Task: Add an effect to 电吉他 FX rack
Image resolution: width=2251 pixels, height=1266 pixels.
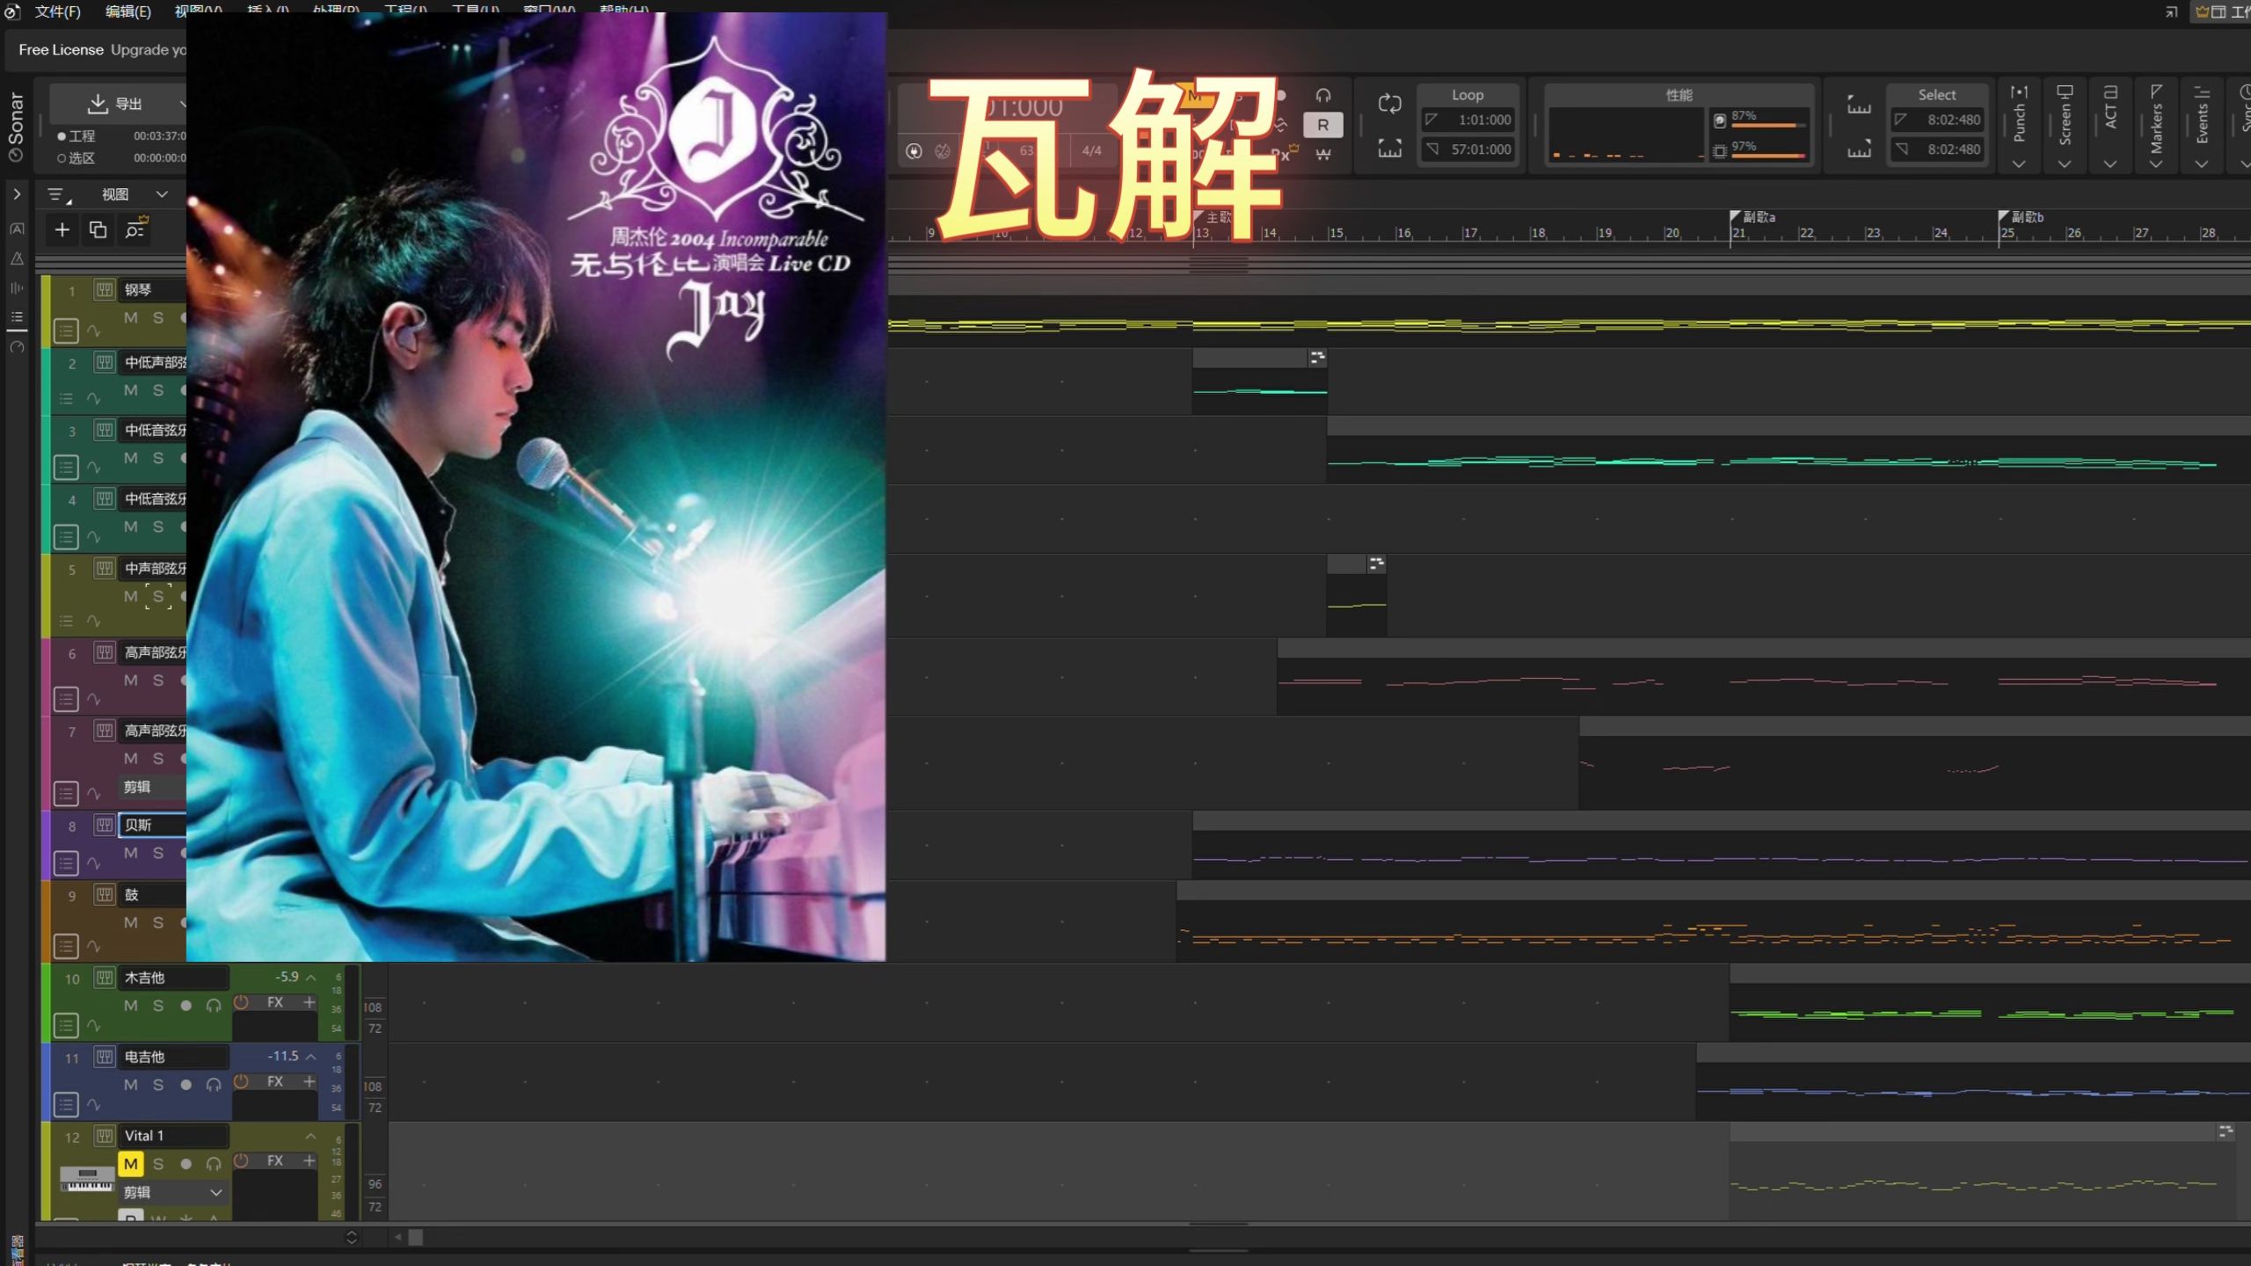Action: click(310, 1081)
